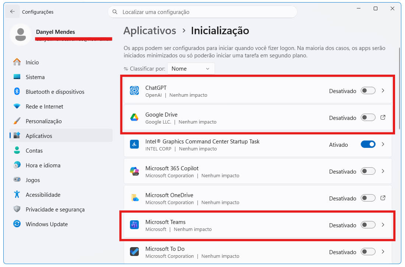Screen dimensions: 405x267
Task: Click the search magnifier icon
Action: [x=115, y=12]
